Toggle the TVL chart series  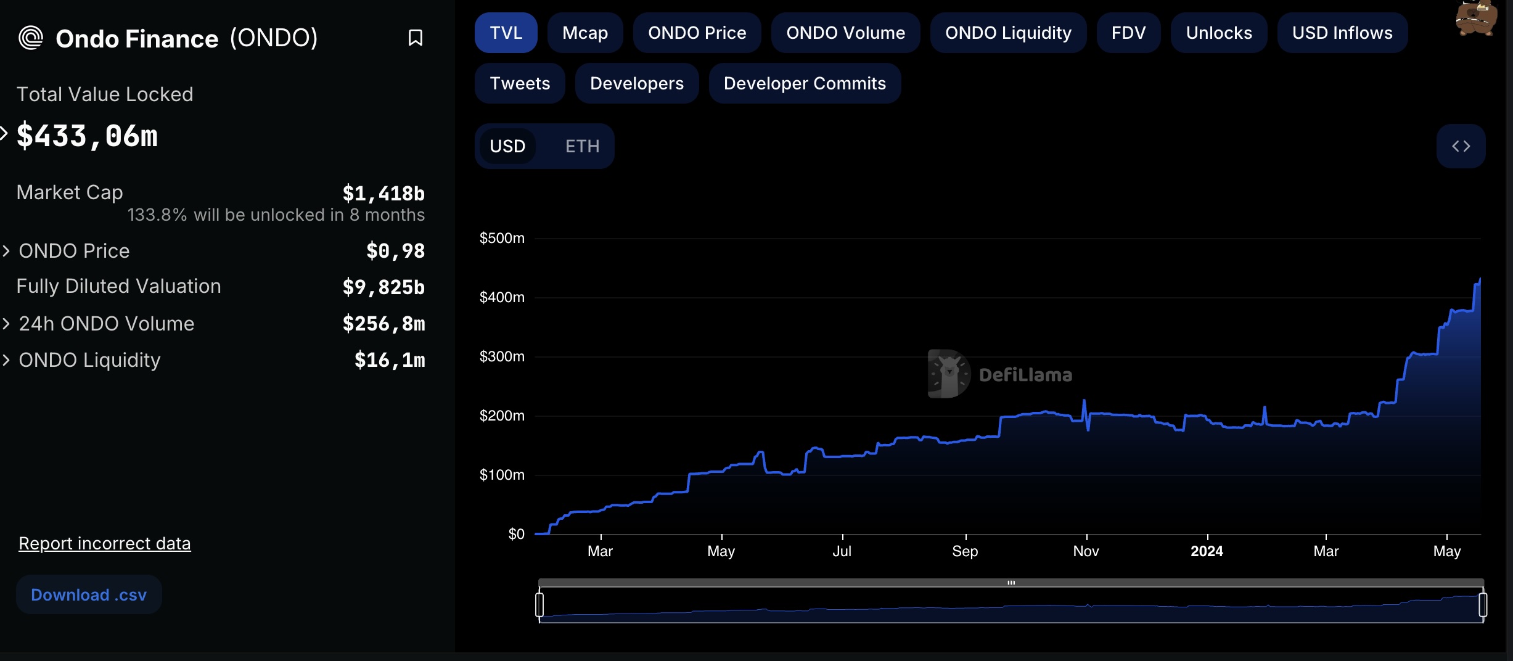tap(506, 33)
